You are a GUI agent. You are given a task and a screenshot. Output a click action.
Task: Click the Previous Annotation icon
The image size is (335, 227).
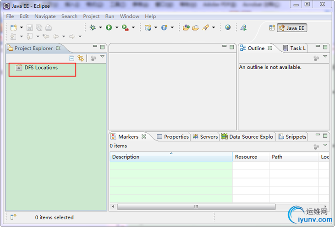pos(29,37)
